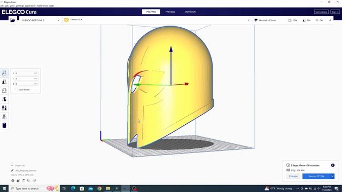Open the File menu
The height and width of the screenshot is (192, 342).
[x=2, y=6]
